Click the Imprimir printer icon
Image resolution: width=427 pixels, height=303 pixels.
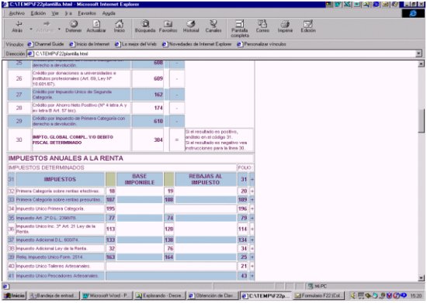coord(285,24)
